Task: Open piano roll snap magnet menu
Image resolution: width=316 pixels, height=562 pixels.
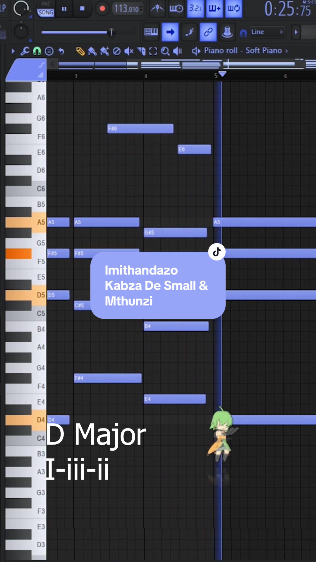Action: pos(37,51)
